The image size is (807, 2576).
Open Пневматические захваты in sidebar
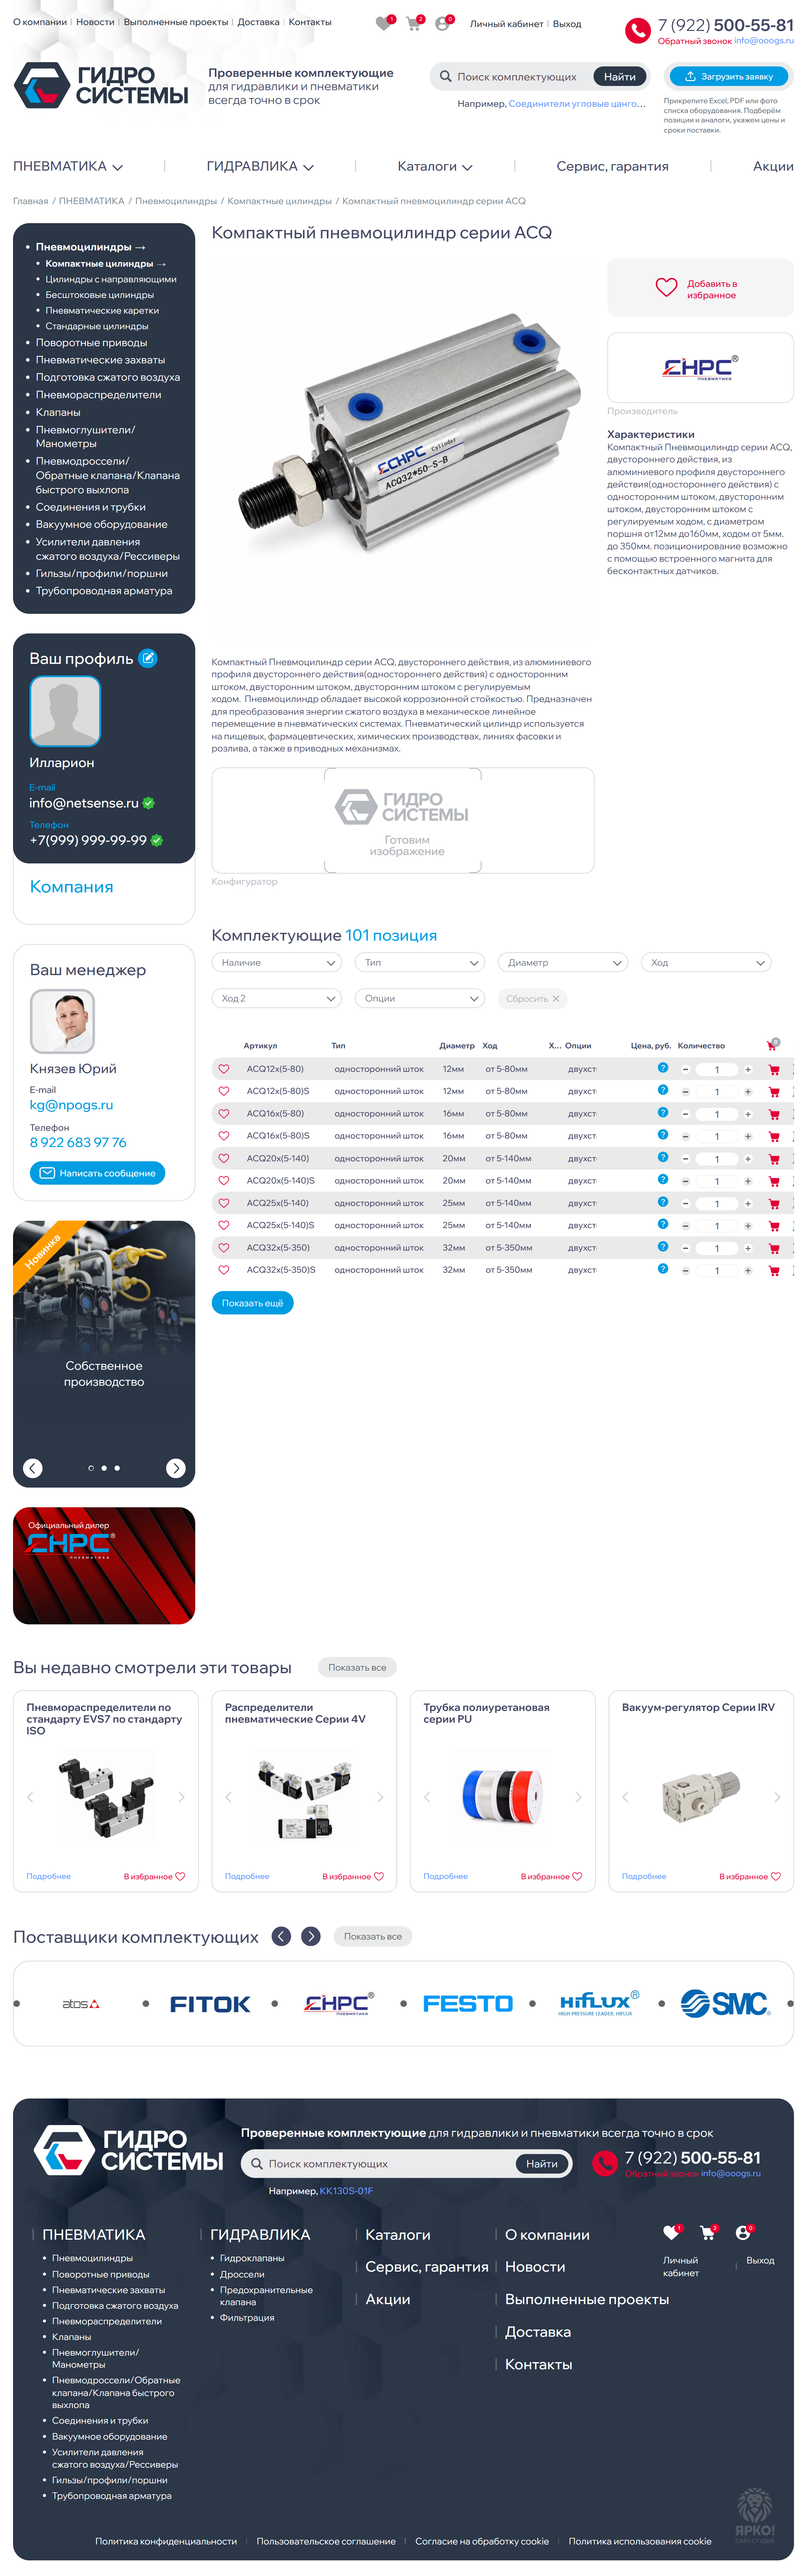100,360
